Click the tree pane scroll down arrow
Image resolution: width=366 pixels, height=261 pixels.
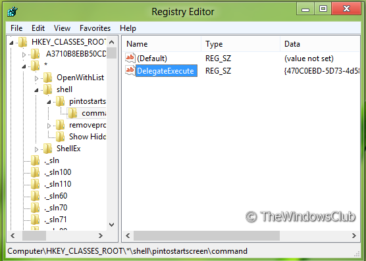point(112,225)
